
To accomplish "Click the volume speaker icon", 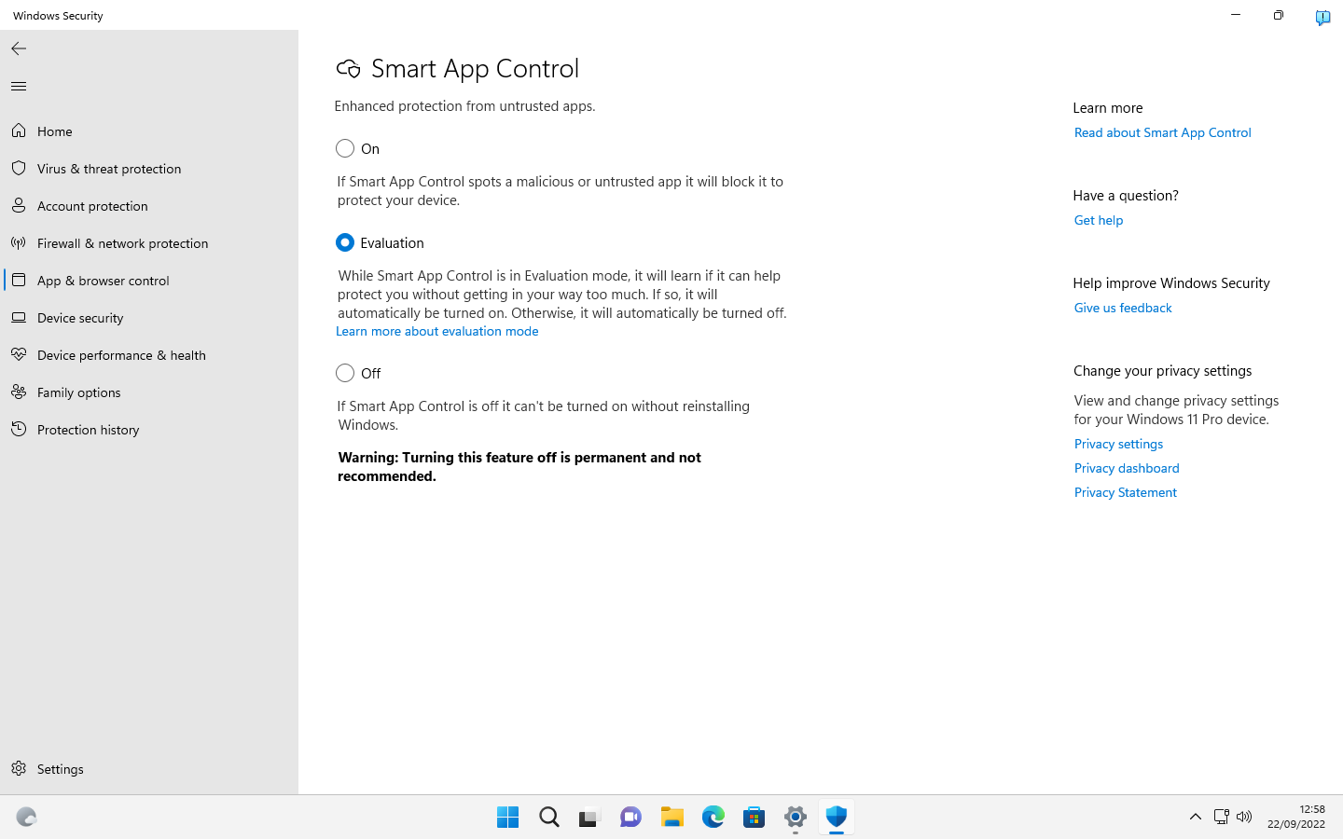I will [1244, 817].
